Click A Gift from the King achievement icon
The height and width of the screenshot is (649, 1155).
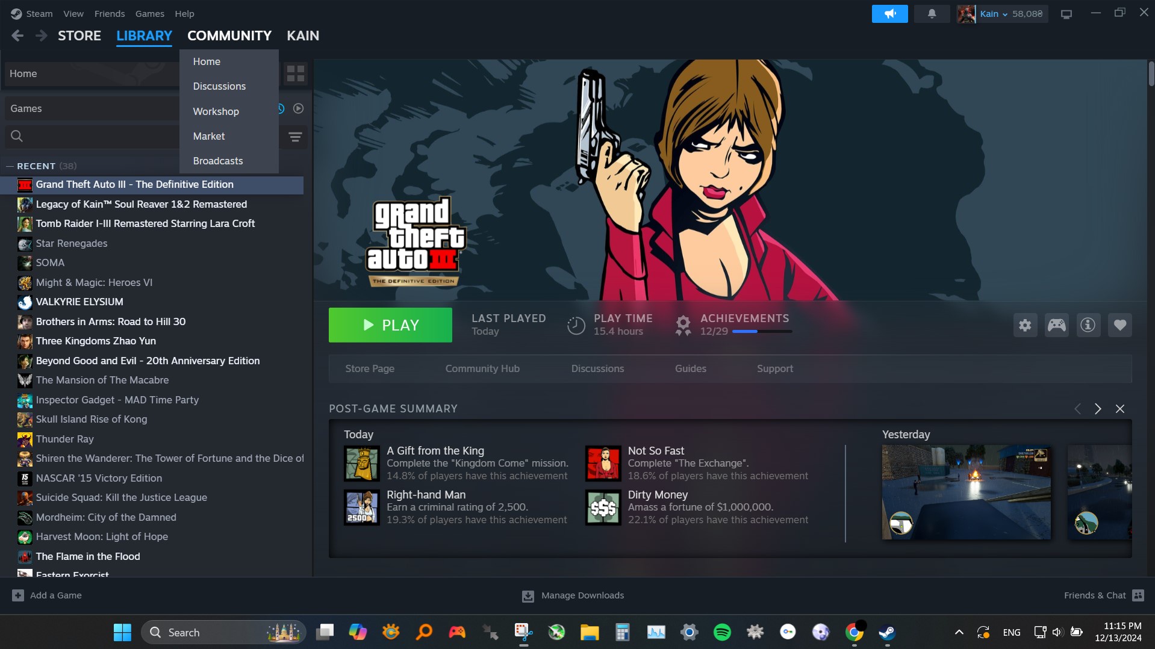pyautogui.click(x=362, y=463)
